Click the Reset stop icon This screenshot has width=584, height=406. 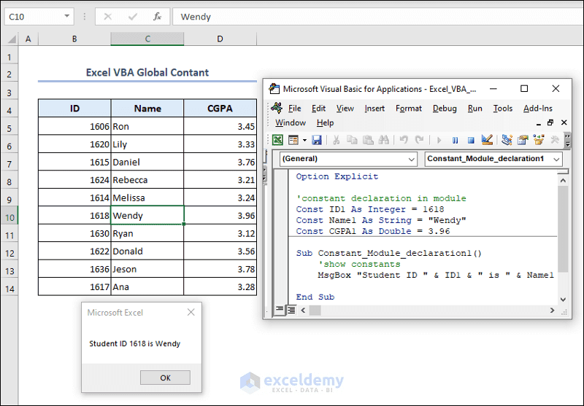click(x=471, y=140)
